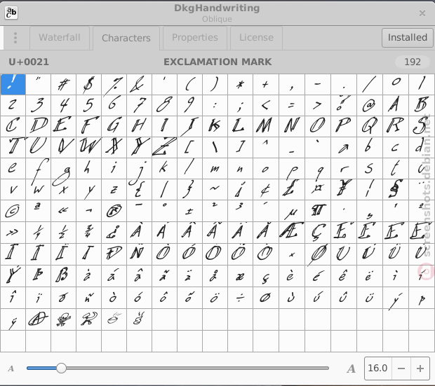This screenshot has height=386, width=435.
Task: Click the 16.0 font size field
Action: click(x=378, y=368)
